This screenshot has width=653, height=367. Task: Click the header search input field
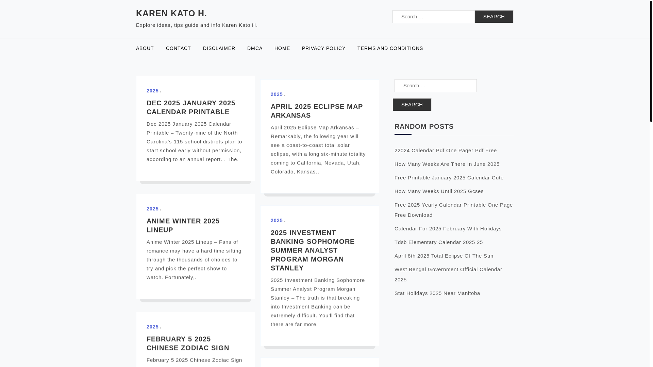[434, 17]
